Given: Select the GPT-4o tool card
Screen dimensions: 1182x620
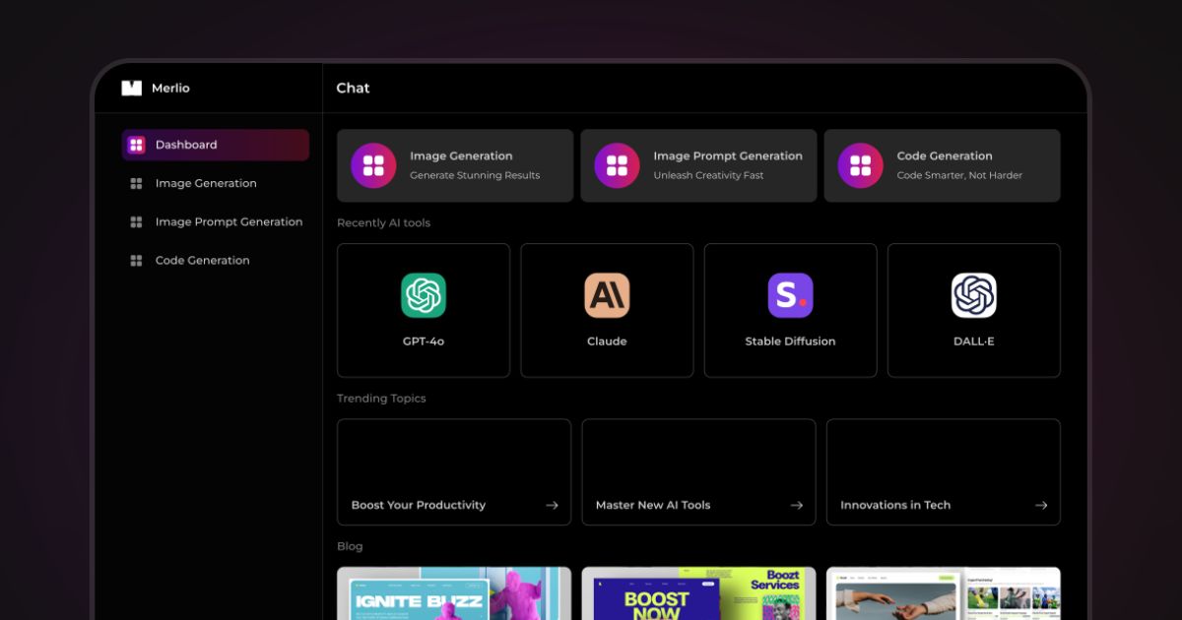Looking at the screenshot, I should click(x=424, y=310).
